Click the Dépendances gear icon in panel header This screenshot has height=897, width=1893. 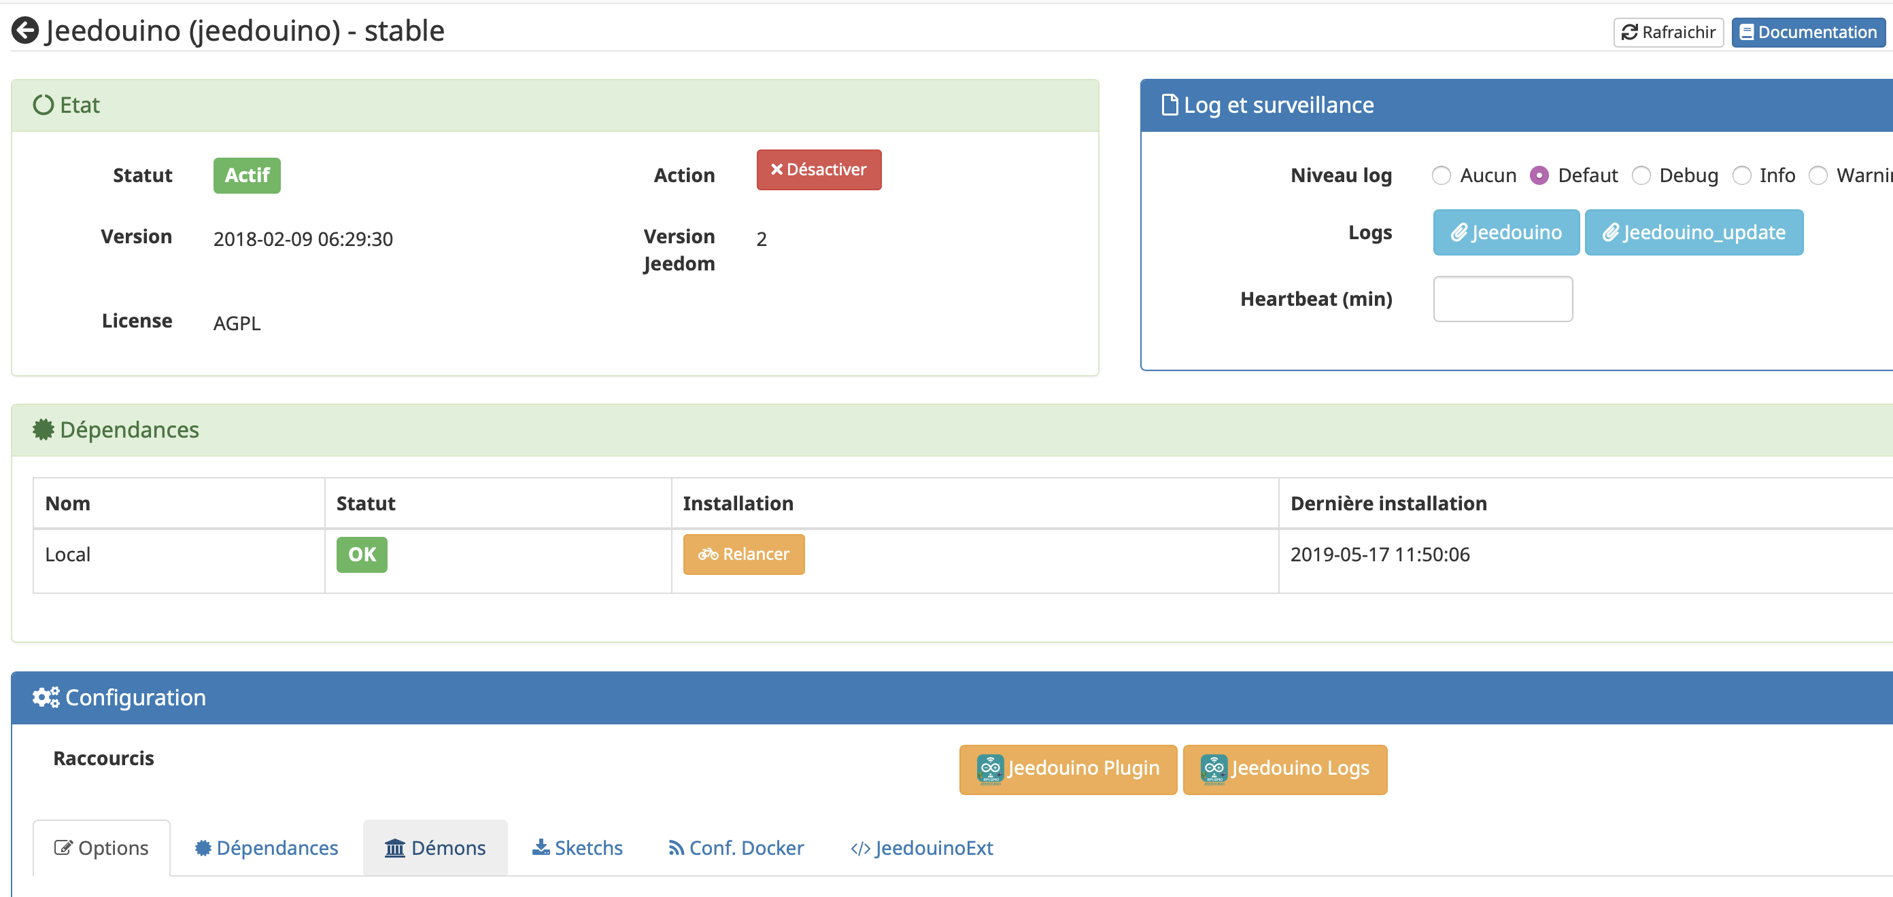(x=44, y=429)
